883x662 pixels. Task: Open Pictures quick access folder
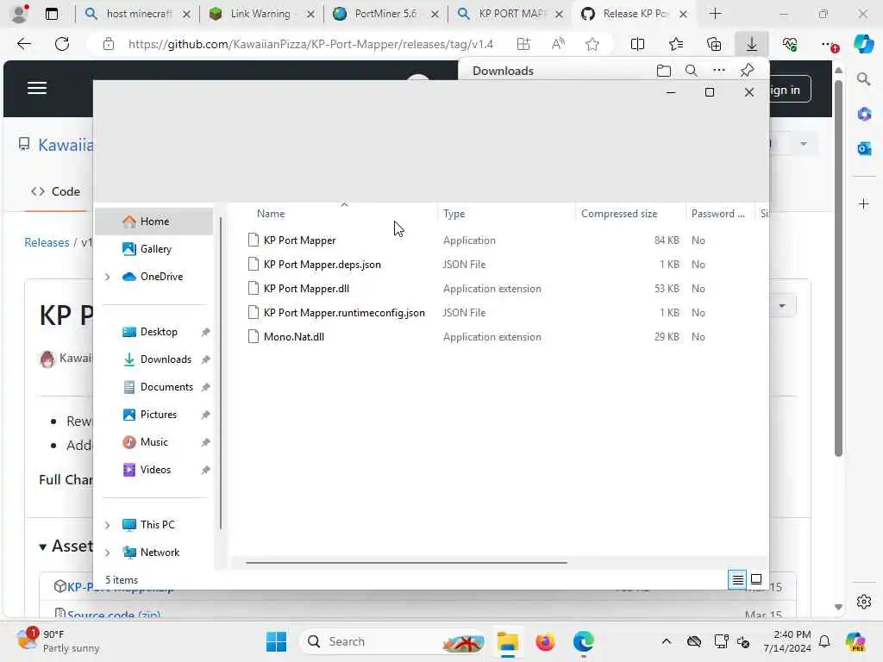point(159,415)
